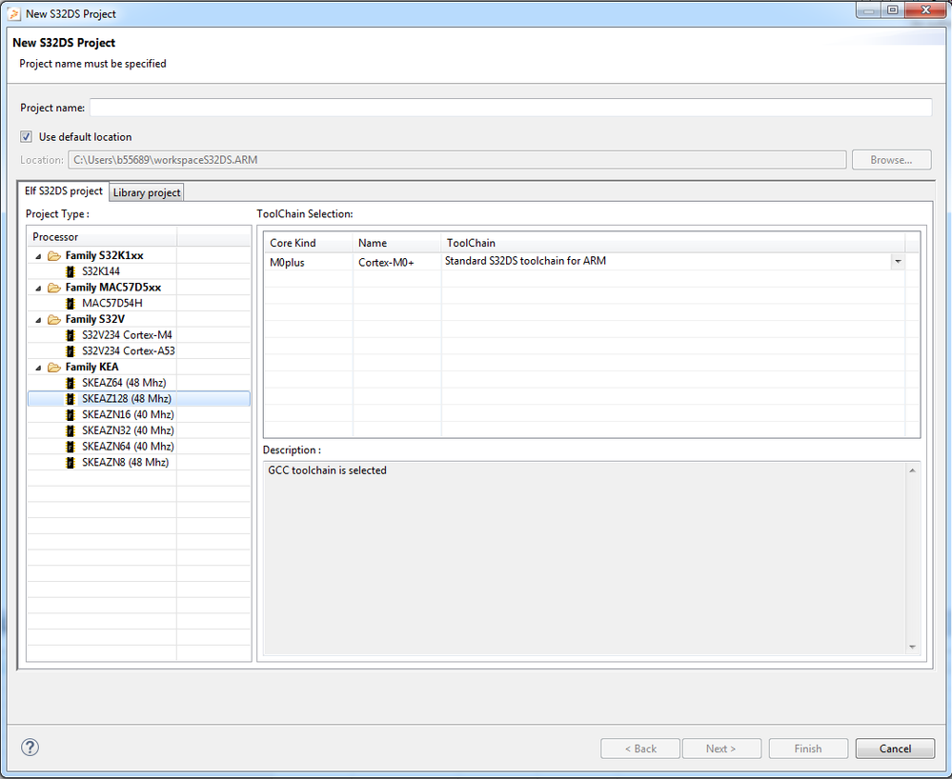Click the Family MAC57D5xx label

click(x=113, y=287)
